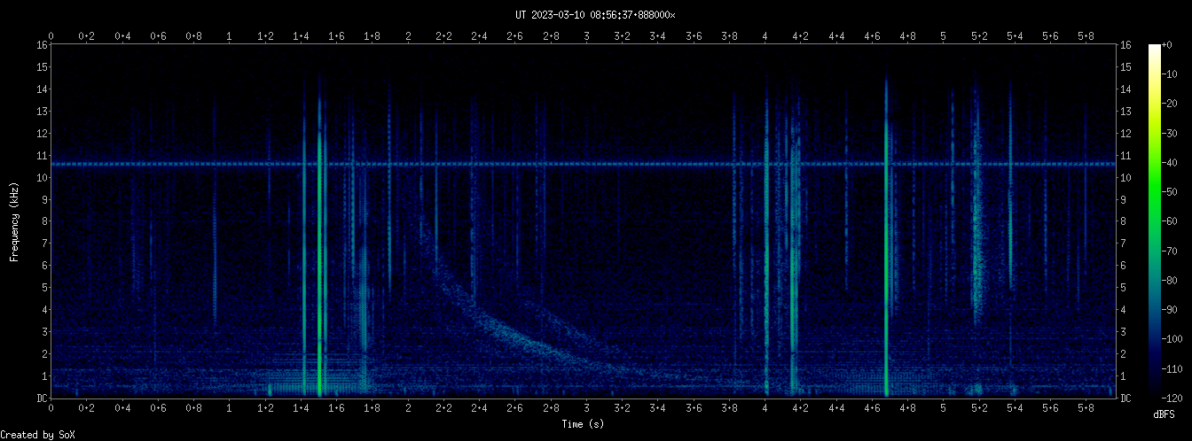Click the 5 second mark on the bottom time axis
The height and width of the screenshot is (441, 1192).
click(x=944, y=408)
